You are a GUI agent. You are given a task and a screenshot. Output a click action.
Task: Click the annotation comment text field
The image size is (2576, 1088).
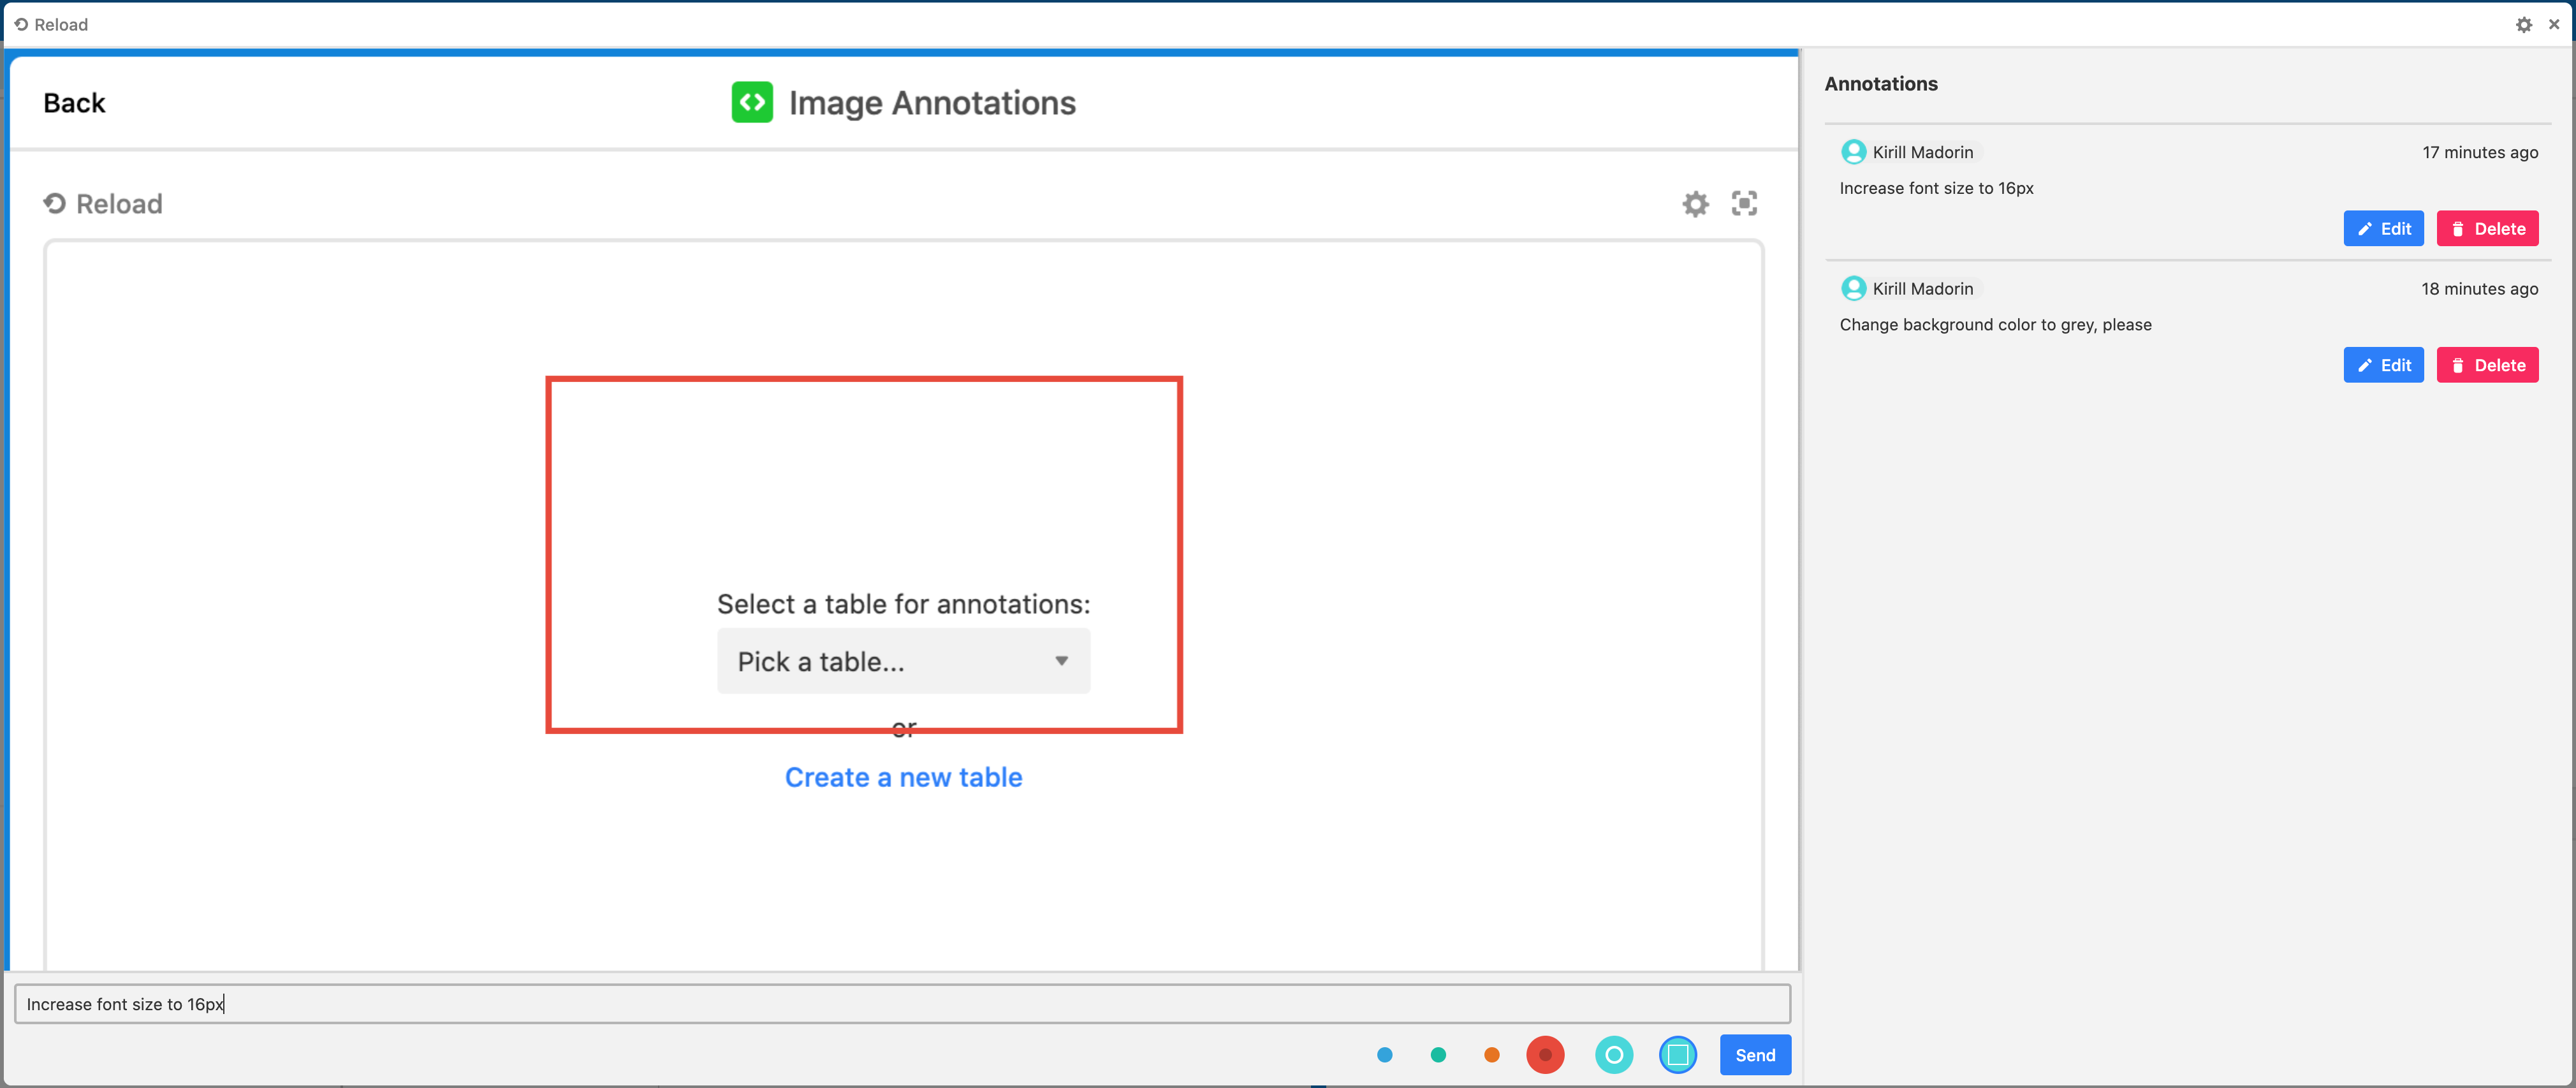click(x=900, y=1004)
